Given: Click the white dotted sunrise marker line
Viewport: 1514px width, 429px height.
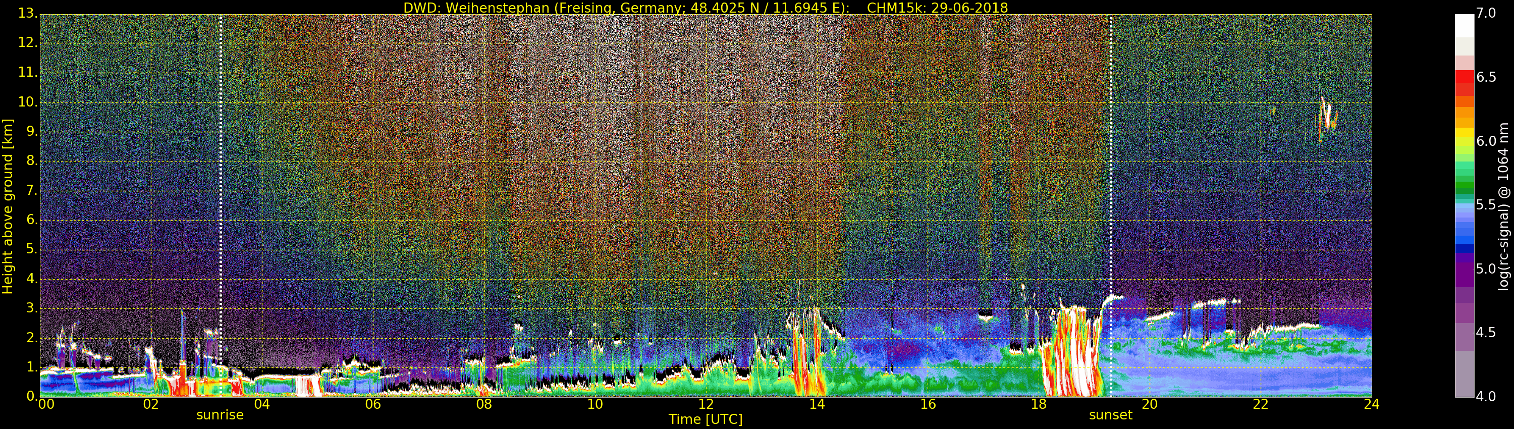Looking at the screenshot, I should [x=221, y=206].
